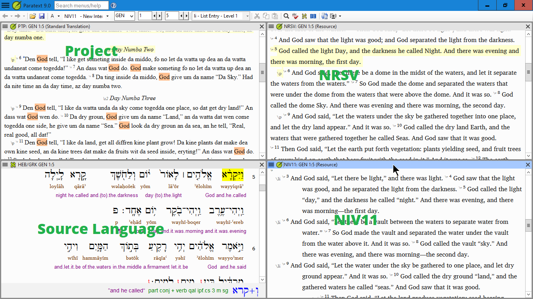Click the HEB/GRK panel yellow tool icon
The width and height of the screenshot is (533, 299).
[13, 165]
